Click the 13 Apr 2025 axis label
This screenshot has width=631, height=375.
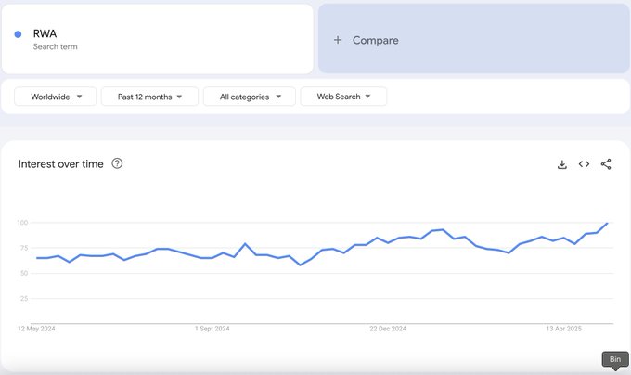point(563,329)
